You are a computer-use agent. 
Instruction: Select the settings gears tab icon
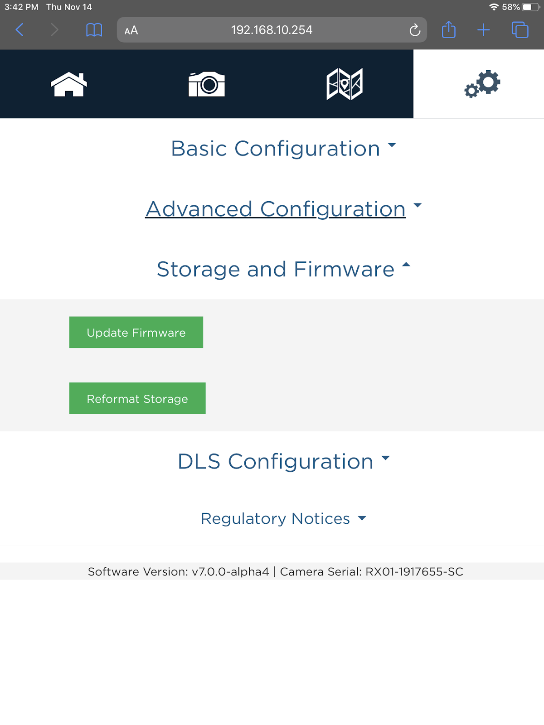pyautogui.click(x=482, y=84)
